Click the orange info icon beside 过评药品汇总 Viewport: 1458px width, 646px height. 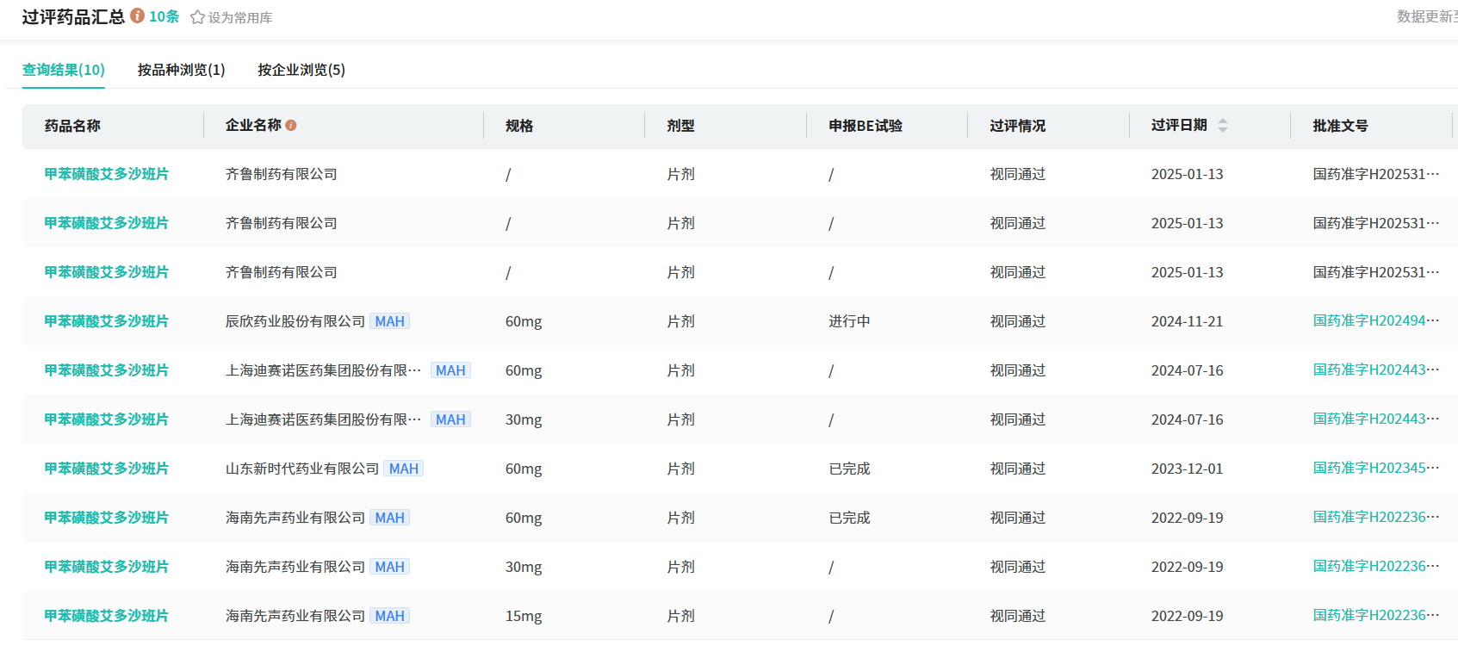[x=137, y=16]
